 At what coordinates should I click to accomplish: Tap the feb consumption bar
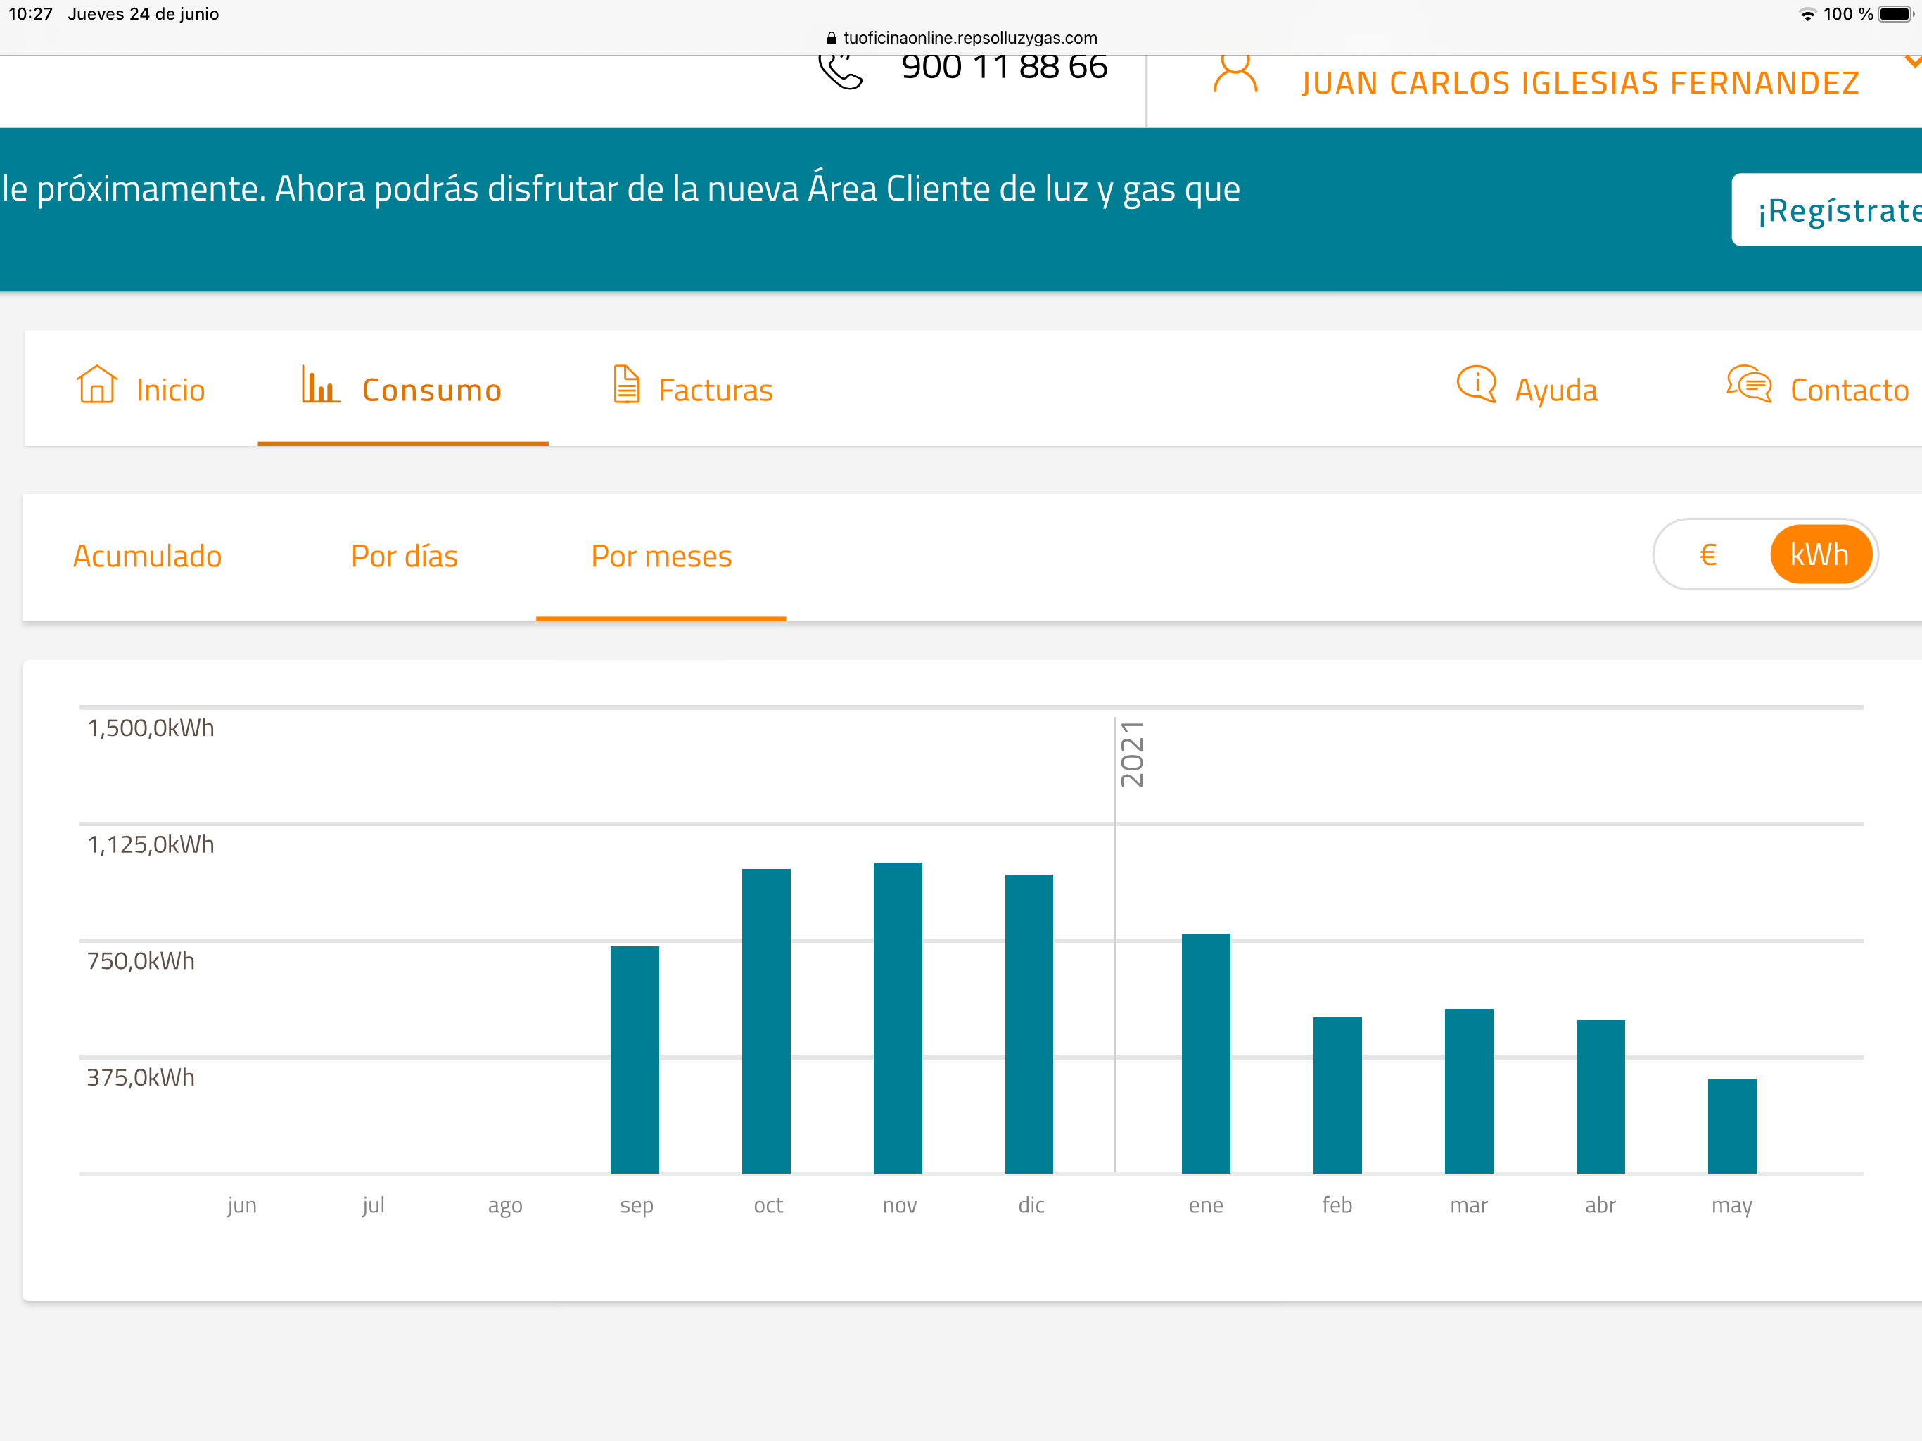click(x=1337, y=1095)
